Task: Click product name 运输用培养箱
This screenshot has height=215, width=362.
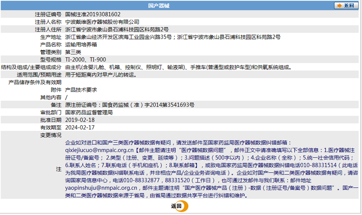Action: (x=81, y=45)
